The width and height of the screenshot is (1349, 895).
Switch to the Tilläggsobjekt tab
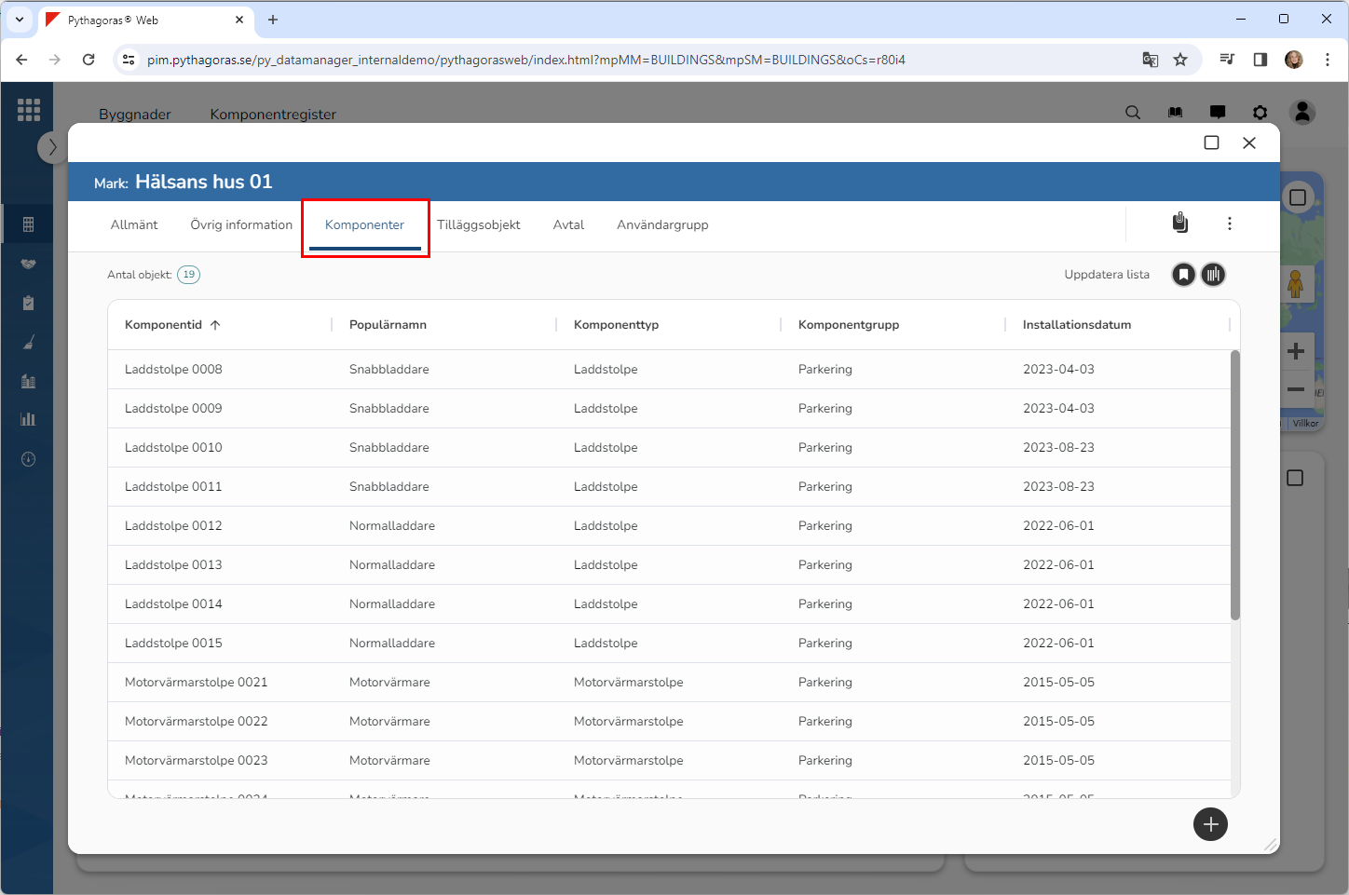(x=478, y=225)
